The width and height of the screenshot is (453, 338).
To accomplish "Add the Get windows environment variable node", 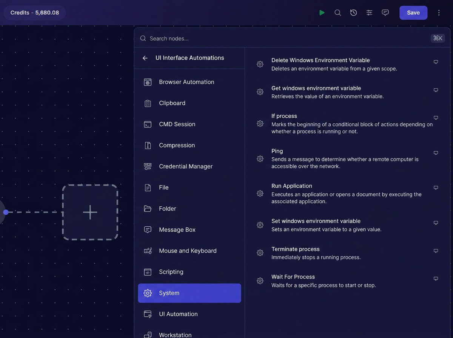I will tap(347, 92).
